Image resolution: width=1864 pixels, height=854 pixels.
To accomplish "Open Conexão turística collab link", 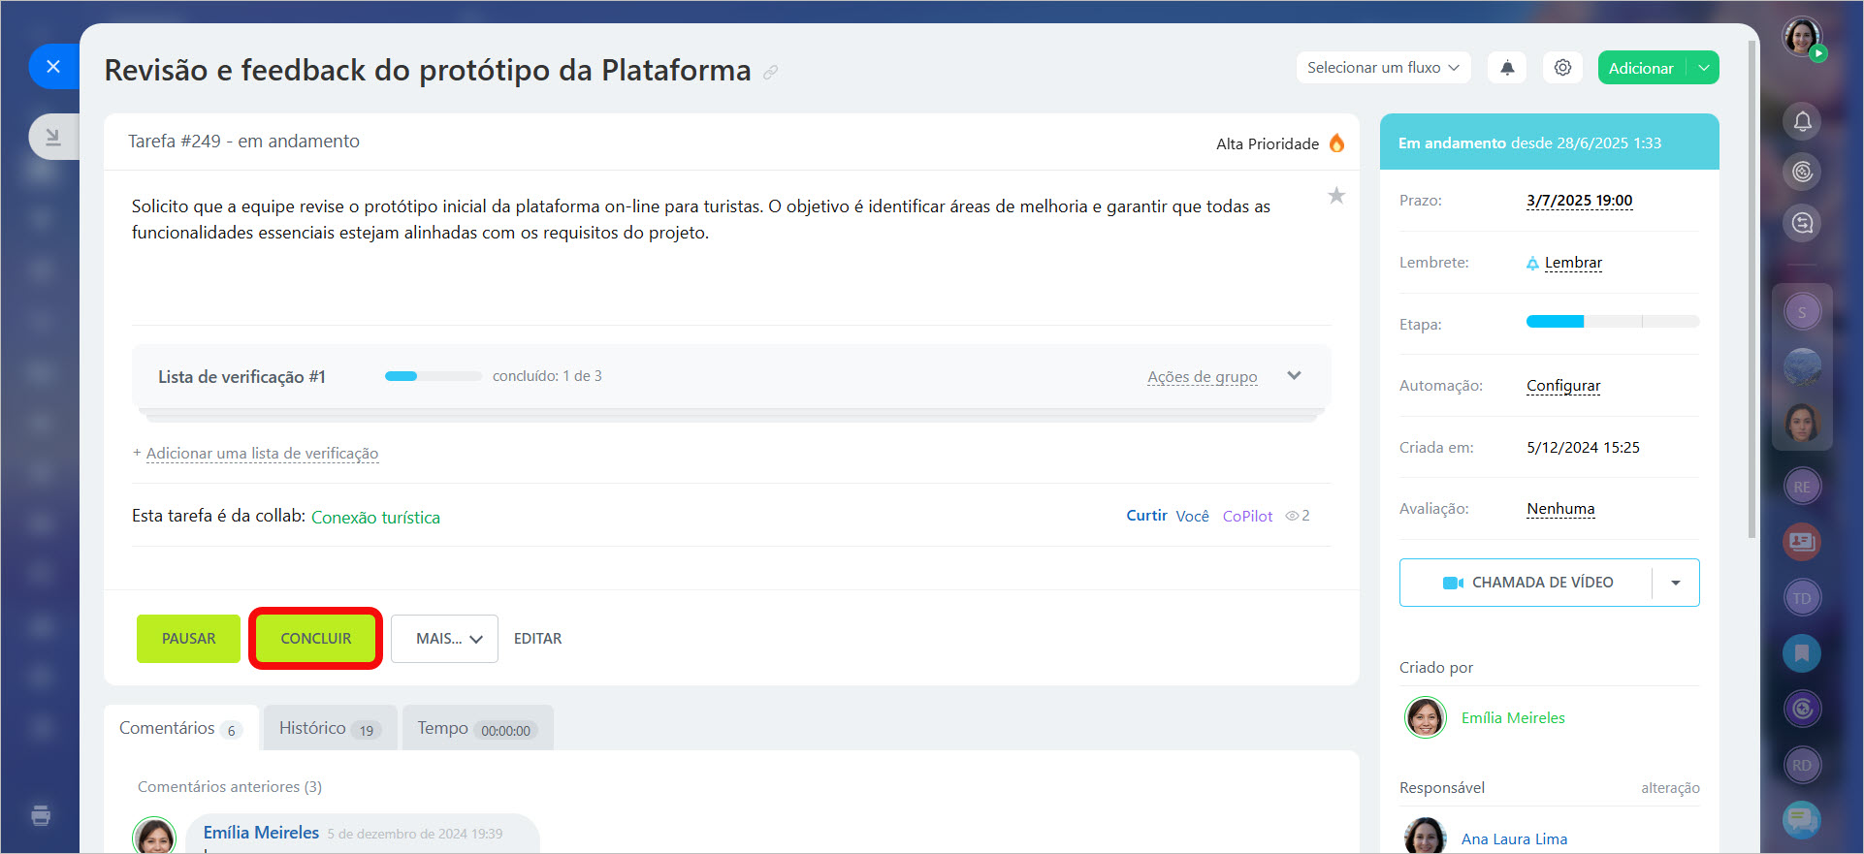I will (x=375, y=518).
